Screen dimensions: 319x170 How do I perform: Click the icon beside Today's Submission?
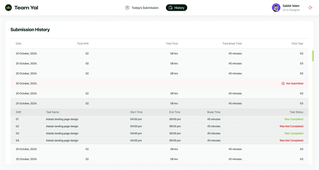[x=127, y=8]
